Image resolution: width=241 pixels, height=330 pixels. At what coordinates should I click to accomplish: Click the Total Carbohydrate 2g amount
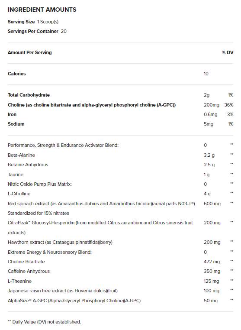click(x=206, y=95)
